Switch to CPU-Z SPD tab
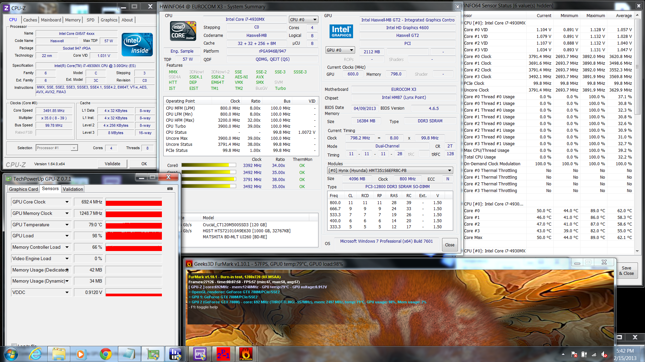Image resolution: width=645 pixels, height=362 pixels. pos(90,20)
